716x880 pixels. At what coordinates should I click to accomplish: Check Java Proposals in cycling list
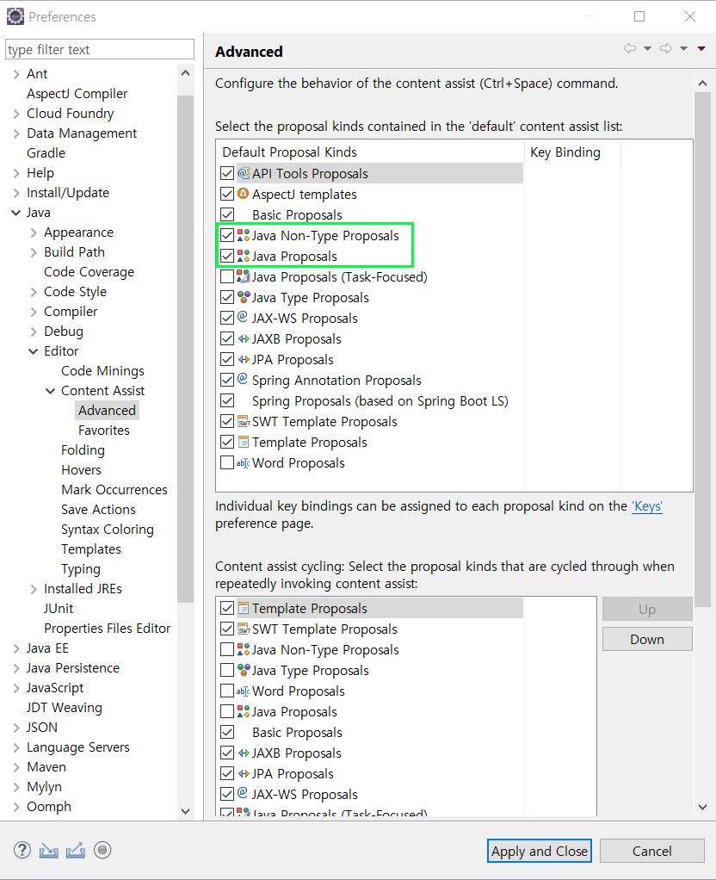[227, 711]
